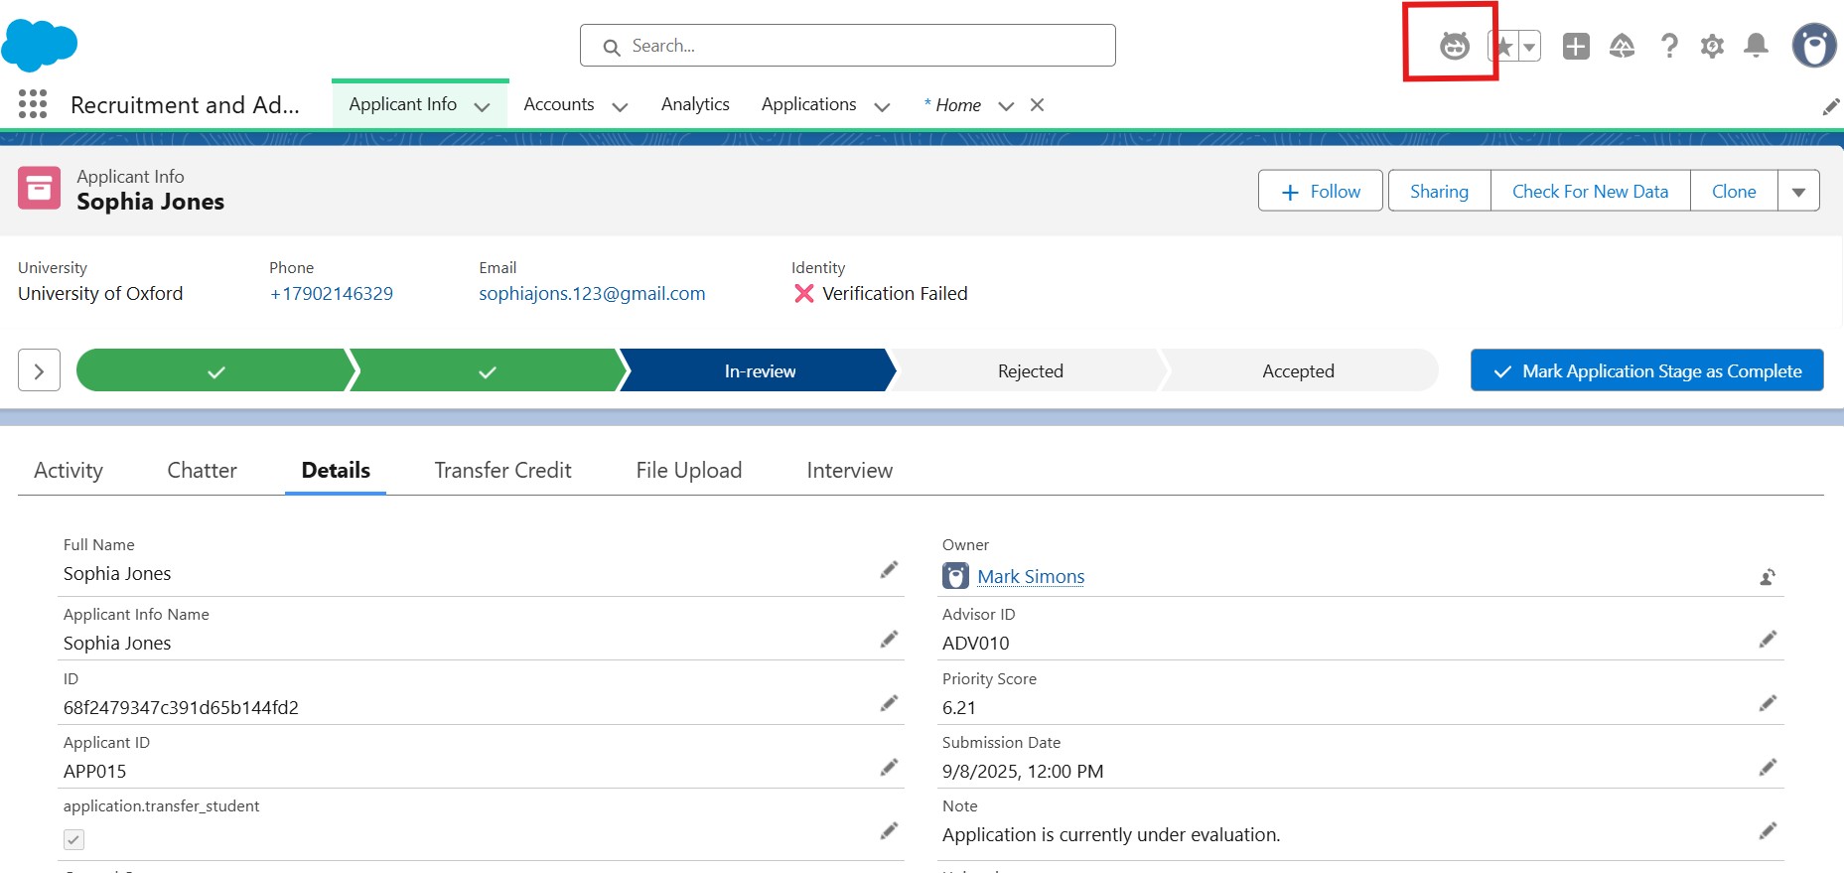Toggle the application.transfer_student checkbox
Image resolution: width=1844 pixels, height=873 pixels.
(74, 839)
